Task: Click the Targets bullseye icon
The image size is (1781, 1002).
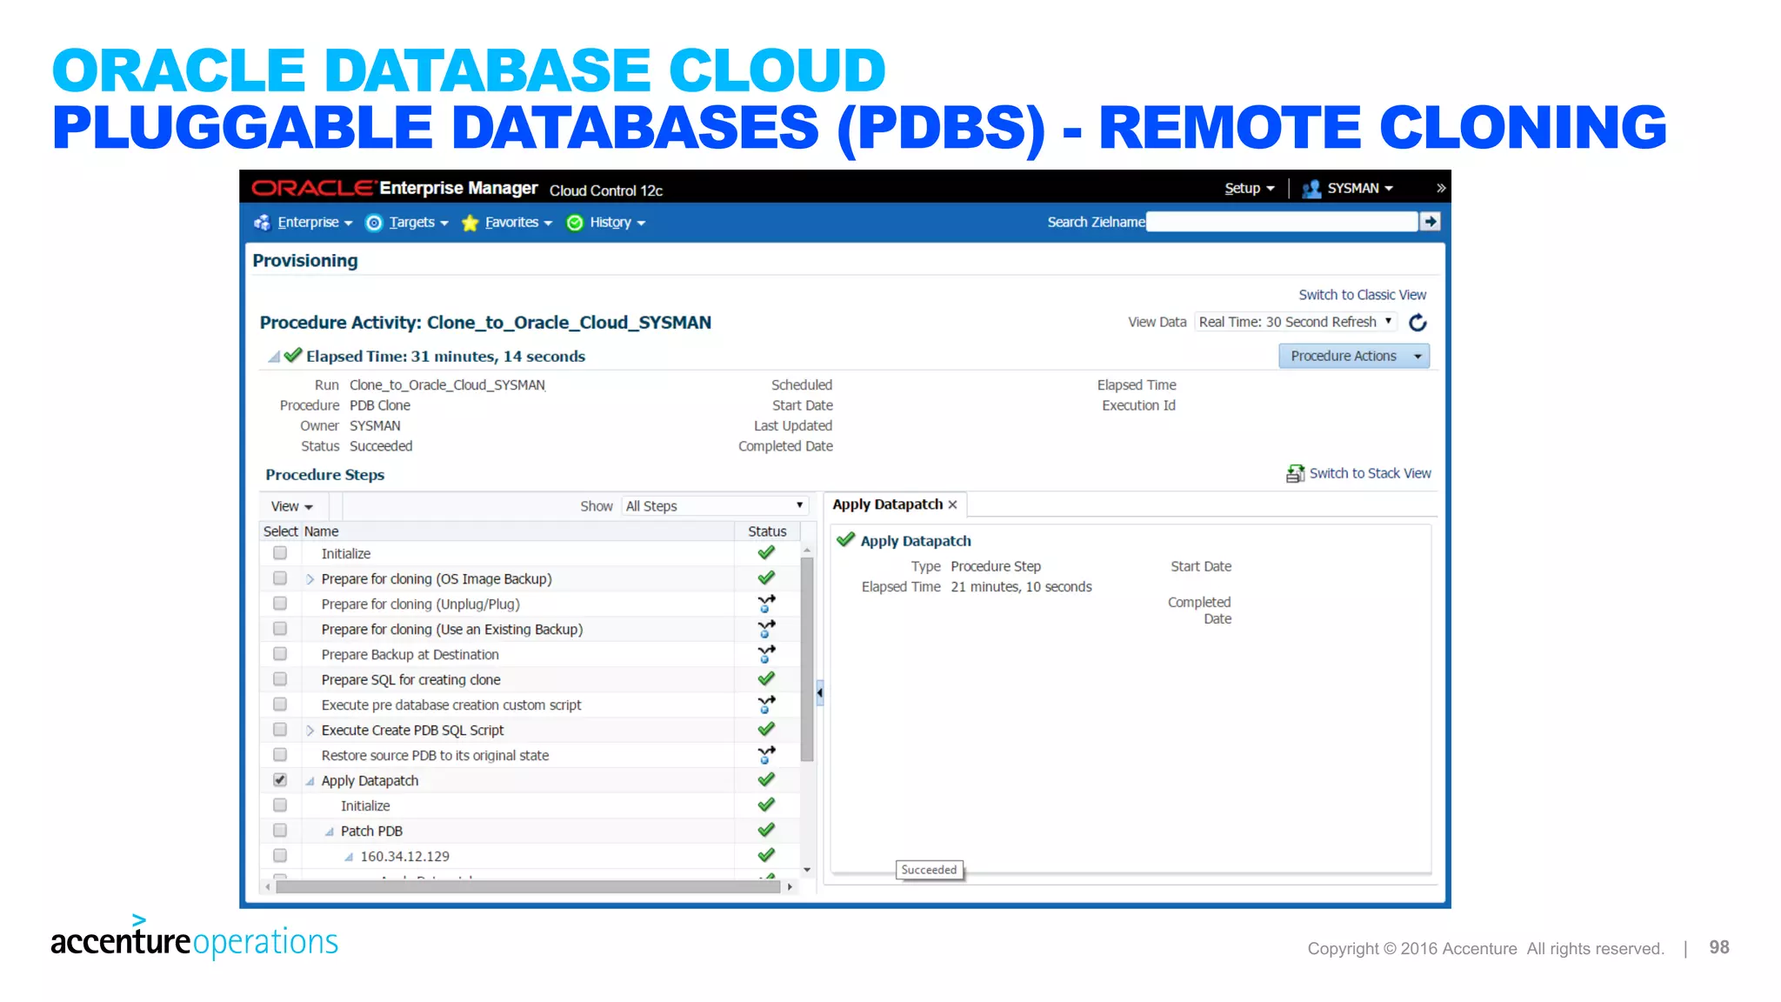Action: [374, 223]
